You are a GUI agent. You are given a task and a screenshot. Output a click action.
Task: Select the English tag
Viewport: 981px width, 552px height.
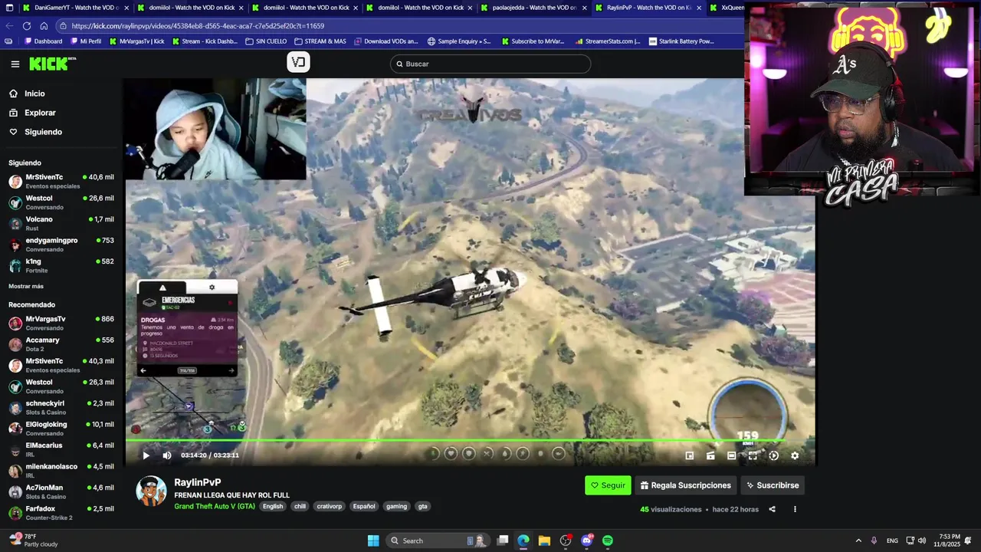point(273,506)
